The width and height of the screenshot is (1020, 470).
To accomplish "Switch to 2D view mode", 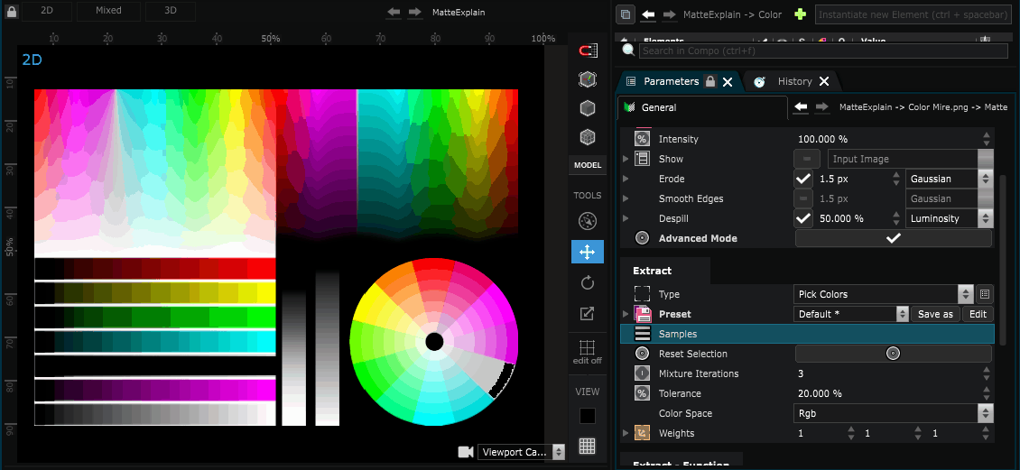I will pyautogui.click(x=47, y=11).
